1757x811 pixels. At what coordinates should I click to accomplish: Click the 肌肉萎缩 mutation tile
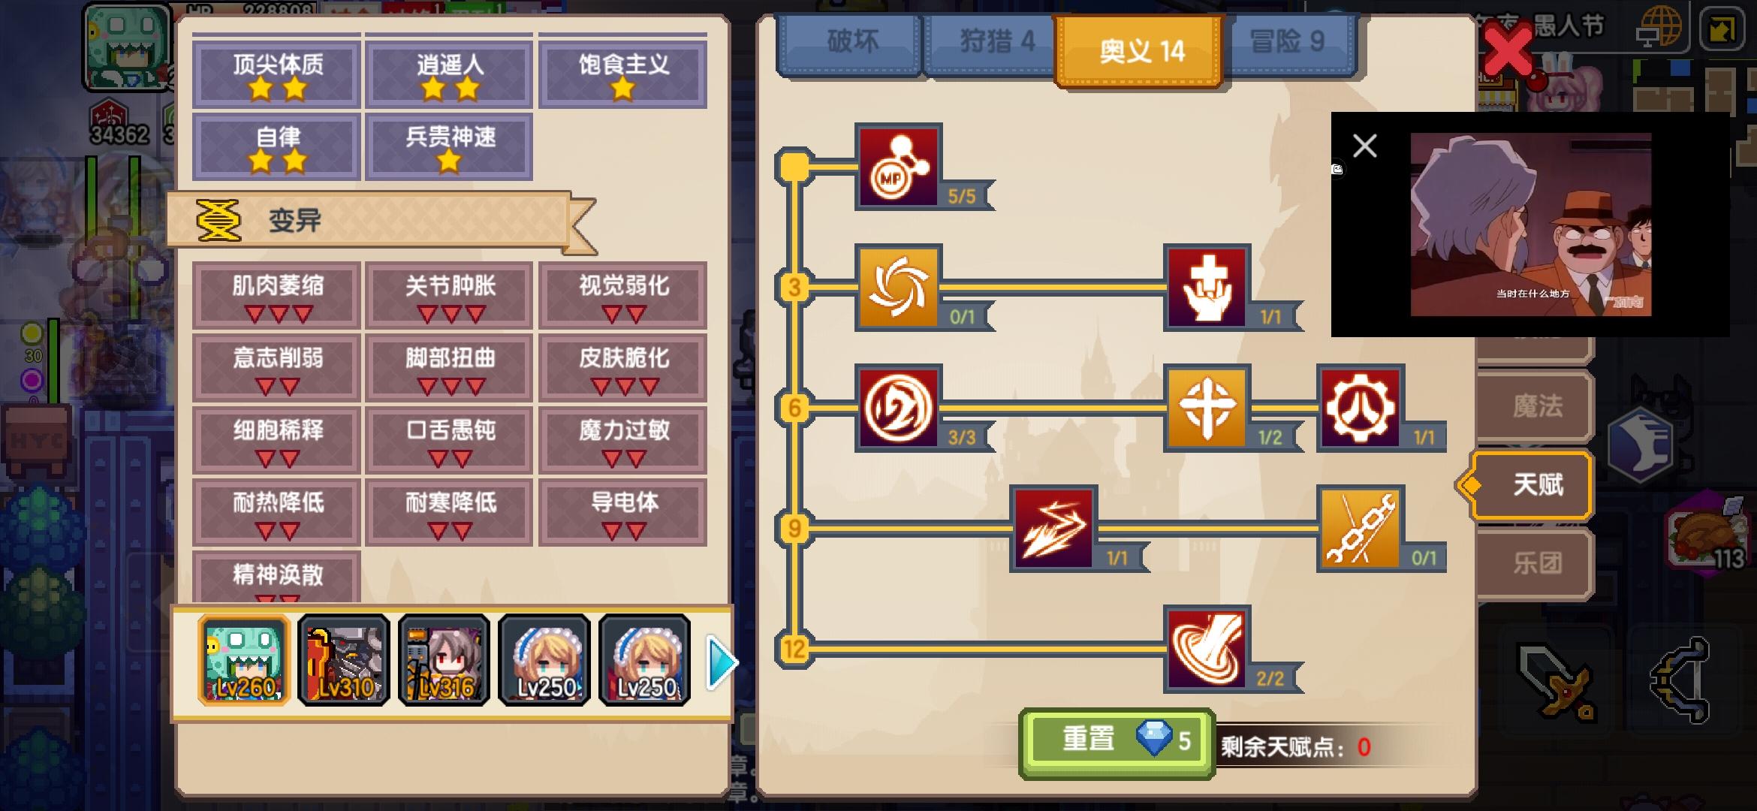(277, 296)
